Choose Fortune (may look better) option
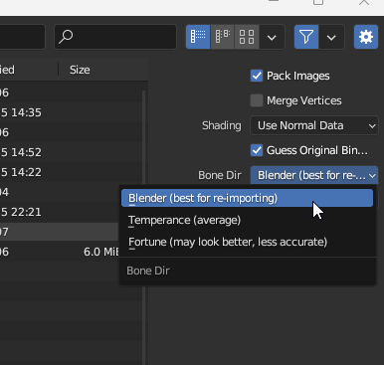 (247, 242)
